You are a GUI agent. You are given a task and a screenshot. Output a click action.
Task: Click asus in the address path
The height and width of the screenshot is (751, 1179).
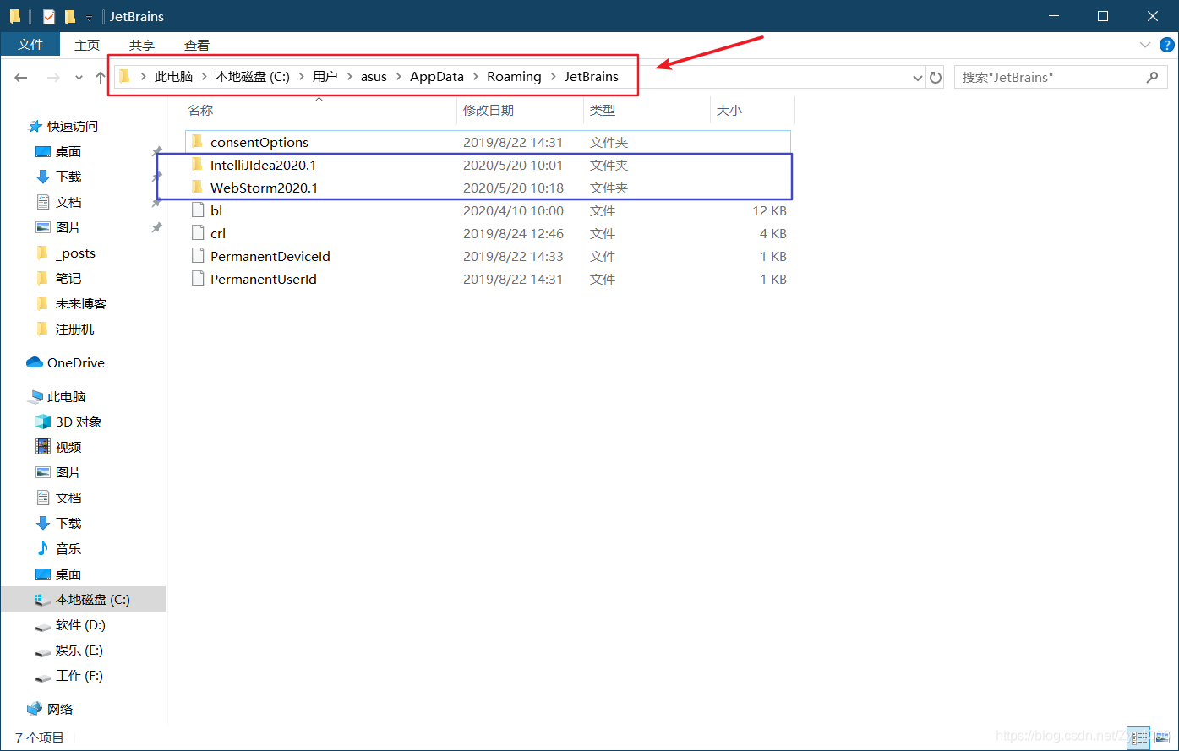click(374, 77)
